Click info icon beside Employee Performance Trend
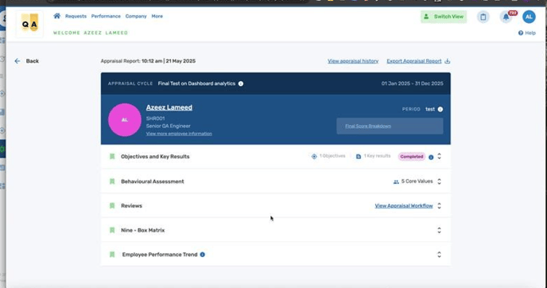The image size is (547, 288). (x=202, y=255)
